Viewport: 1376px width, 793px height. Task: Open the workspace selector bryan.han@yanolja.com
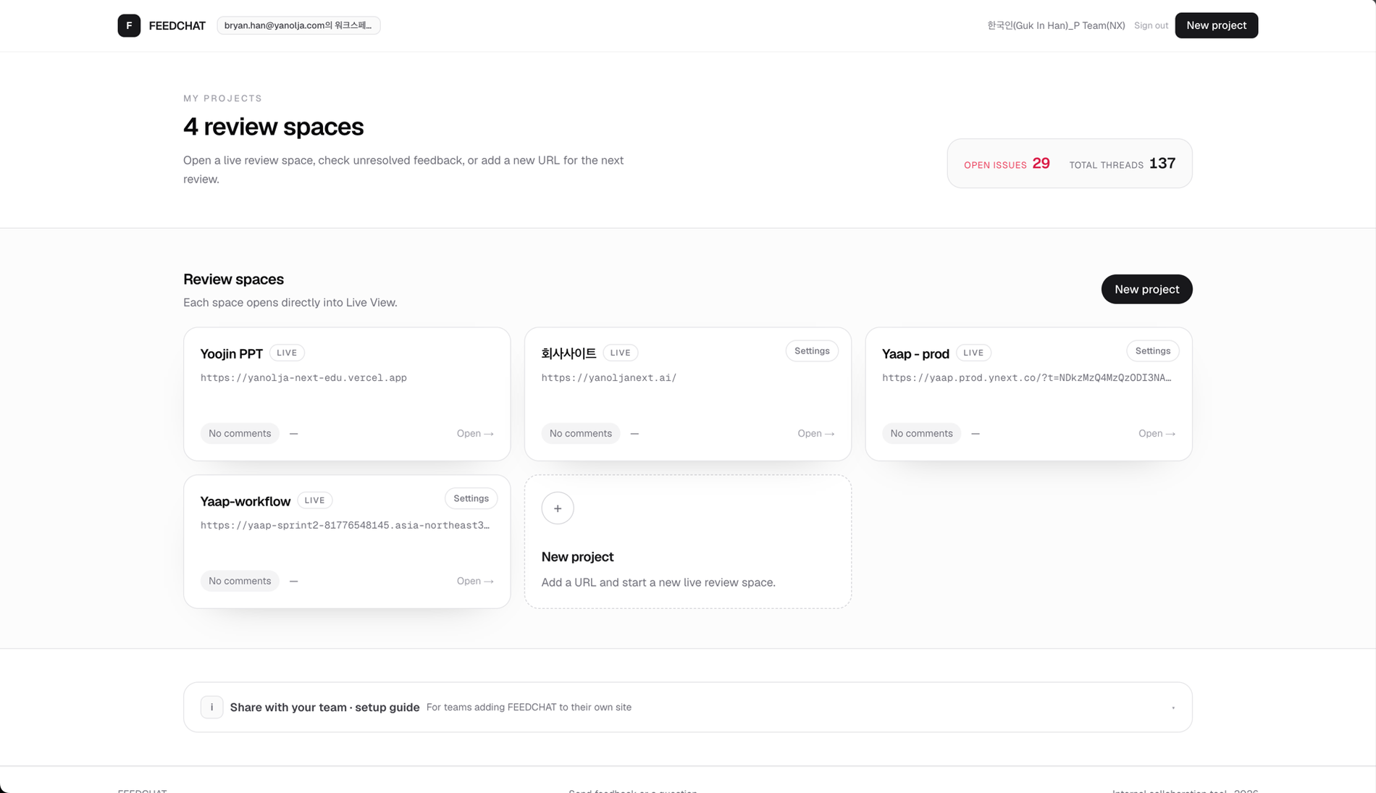pyautogui.click(x=298, y=25)
